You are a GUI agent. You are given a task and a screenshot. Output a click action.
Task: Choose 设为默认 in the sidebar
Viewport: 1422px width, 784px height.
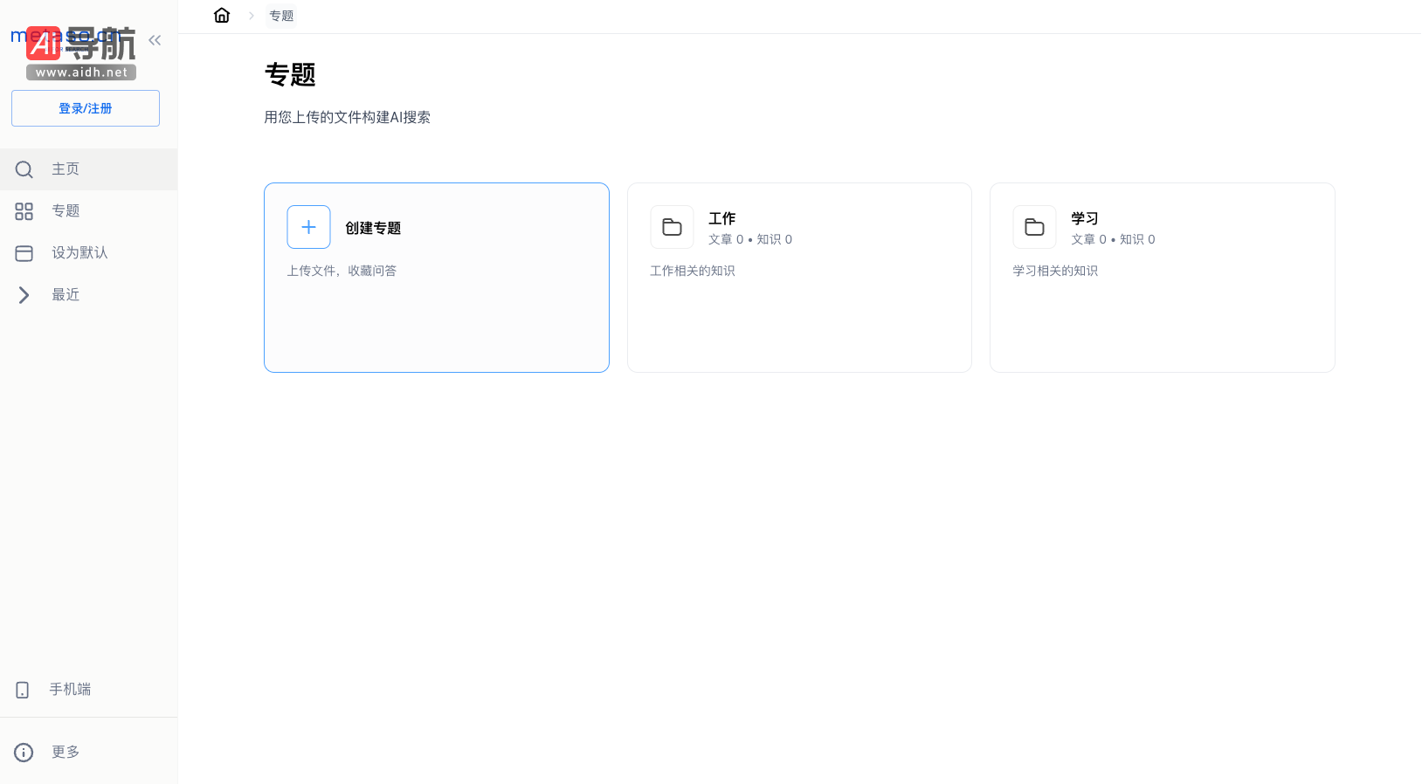(79, 253)
